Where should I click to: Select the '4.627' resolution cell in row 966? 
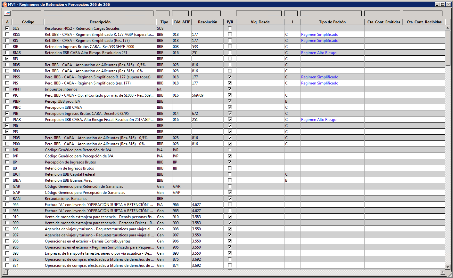[x=207, y=204]
